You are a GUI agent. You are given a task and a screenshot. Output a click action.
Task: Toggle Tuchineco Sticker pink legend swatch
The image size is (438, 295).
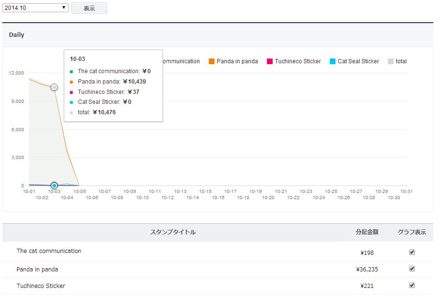(270, 61)
